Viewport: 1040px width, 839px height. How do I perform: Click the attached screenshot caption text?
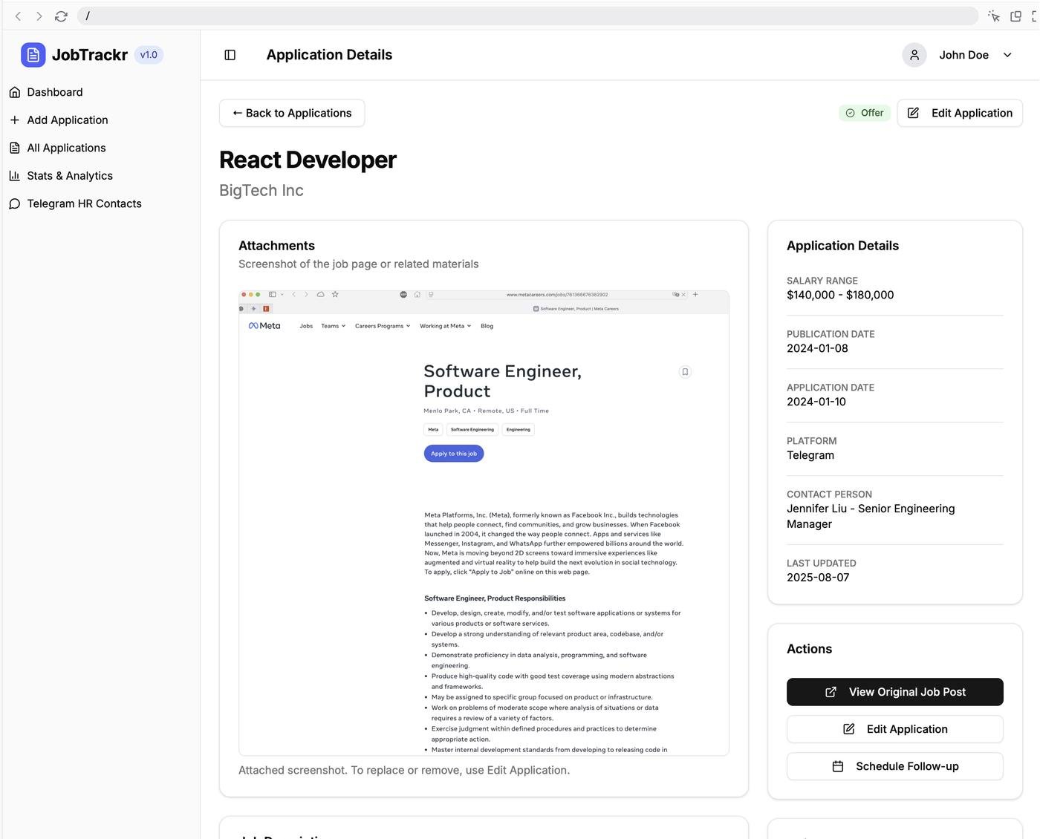[x=404, y=771]
